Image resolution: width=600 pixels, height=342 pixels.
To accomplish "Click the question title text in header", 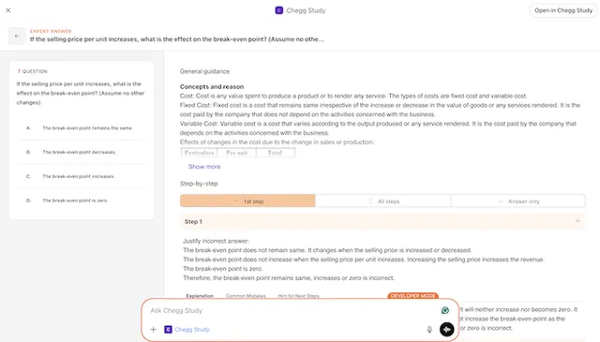I will pyautogui.click(x=177, y=39).
